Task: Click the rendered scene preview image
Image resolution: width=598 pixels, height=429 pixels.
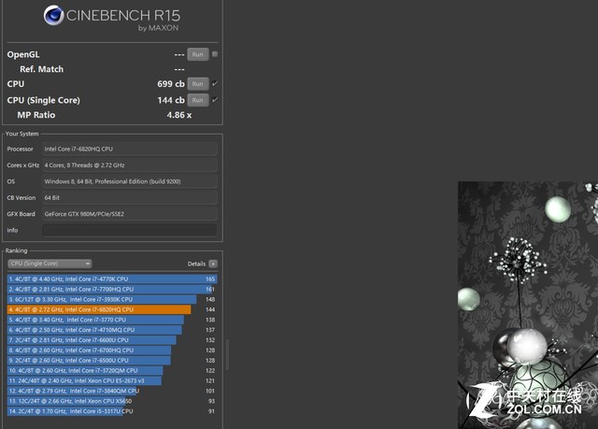Action: pyautogui.click(x=528, y=305)
